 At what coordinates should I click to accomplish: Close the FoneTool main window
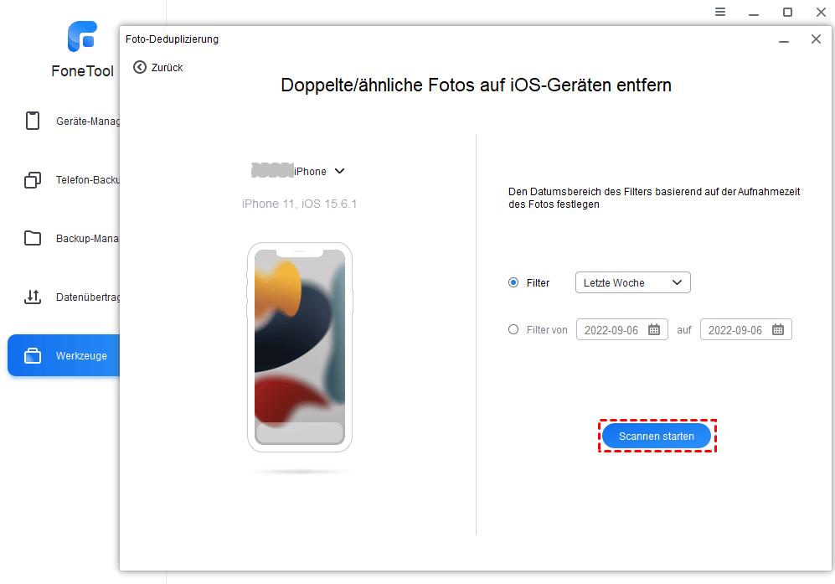(x=821, y=12)
